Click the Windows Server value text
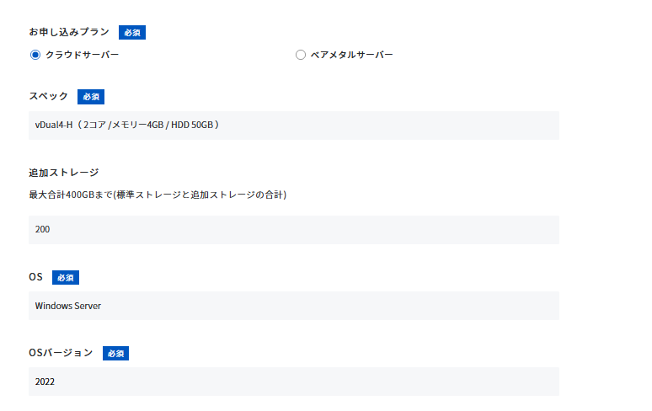The image size is (652, 411). point(68,306)
